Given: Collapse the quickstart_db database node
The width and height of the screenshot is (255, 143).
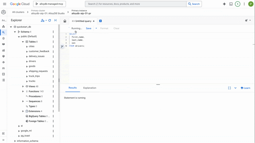Looking at the screenshot, I should pyautogui.click(x=11, y=27).
